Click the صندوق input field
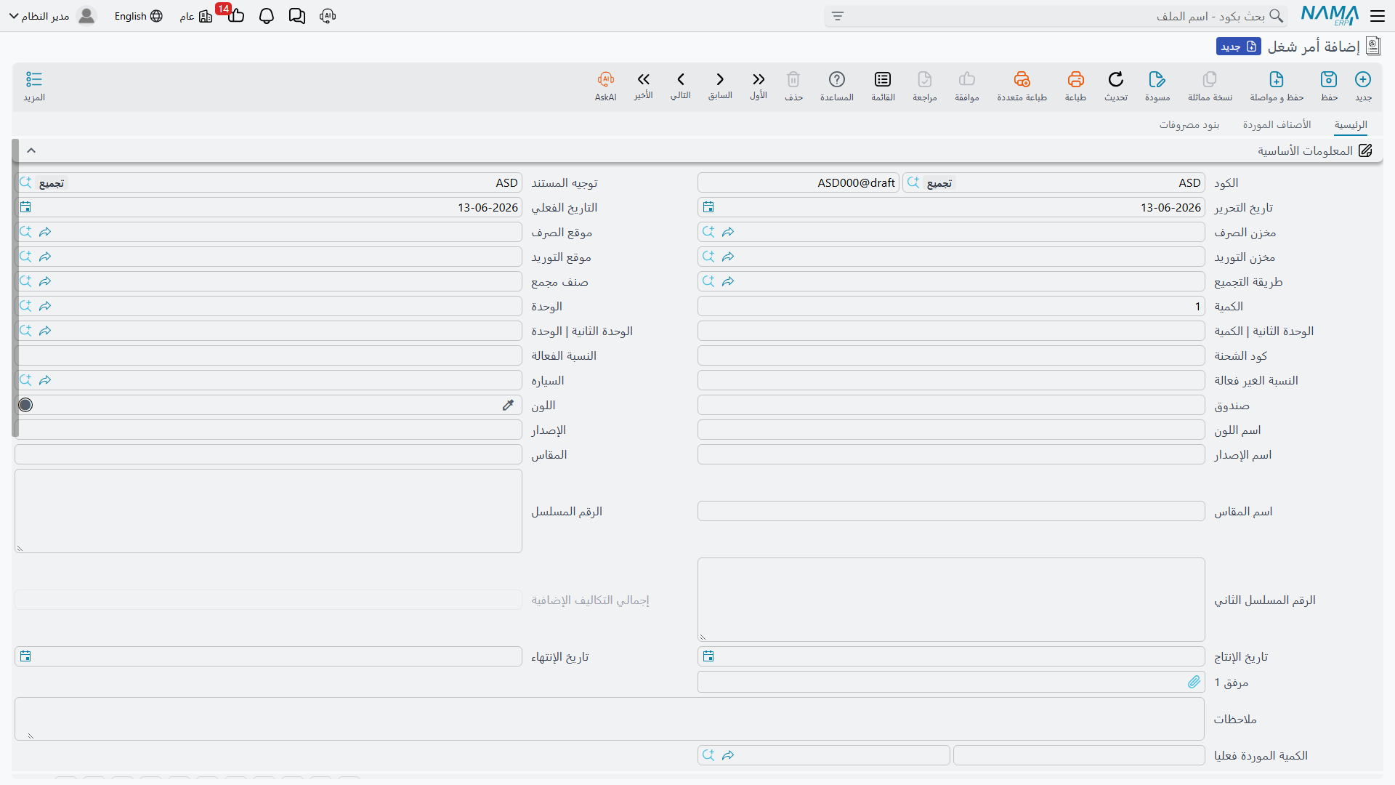This screenshot has height=785, width=1395. 951,406
